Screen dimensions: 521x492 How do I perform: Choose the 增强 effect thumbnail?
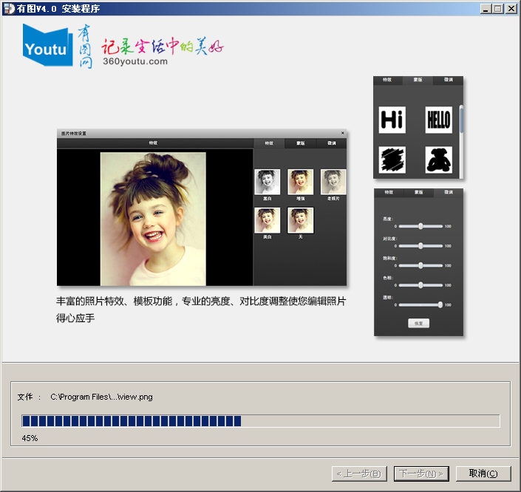coord(300,182)
